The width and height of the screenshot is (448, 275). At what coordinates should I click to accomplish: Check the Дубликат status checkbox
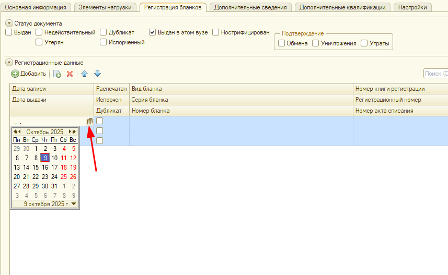point(104,32)
